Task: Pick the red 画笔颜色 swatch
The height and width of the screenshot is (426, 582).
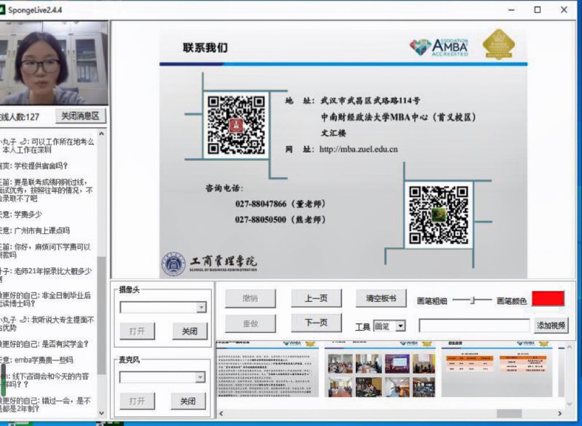Action: pos(548,299)
